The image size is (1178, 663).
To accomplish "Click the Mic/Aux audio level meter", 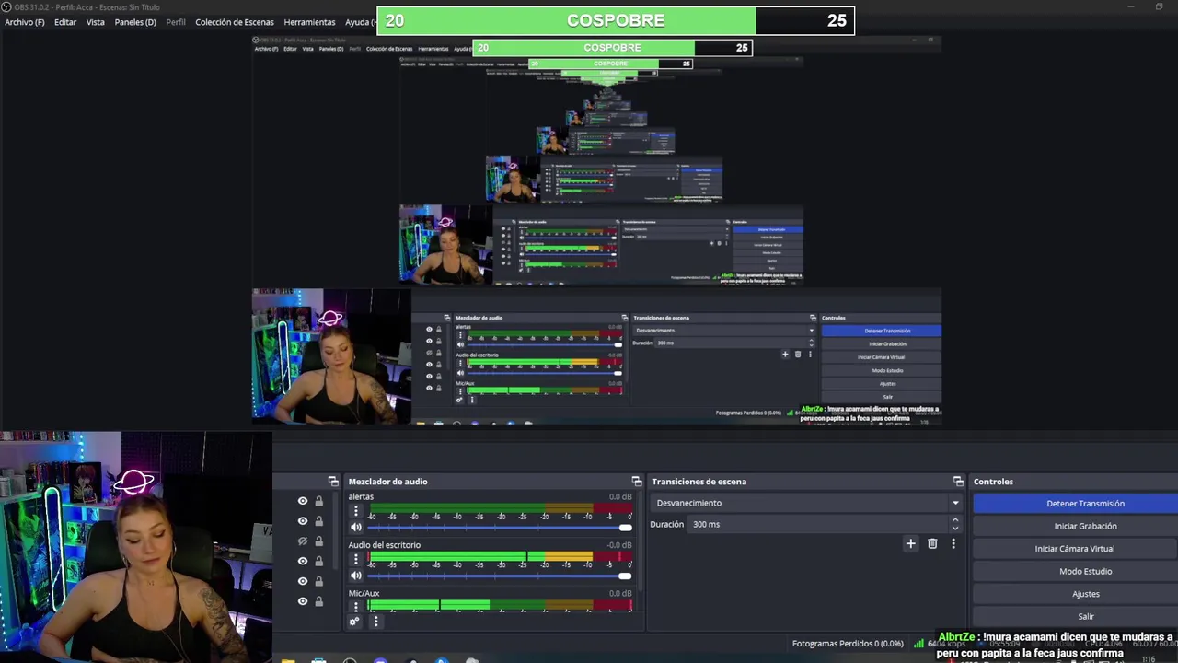I will (500, 605).
